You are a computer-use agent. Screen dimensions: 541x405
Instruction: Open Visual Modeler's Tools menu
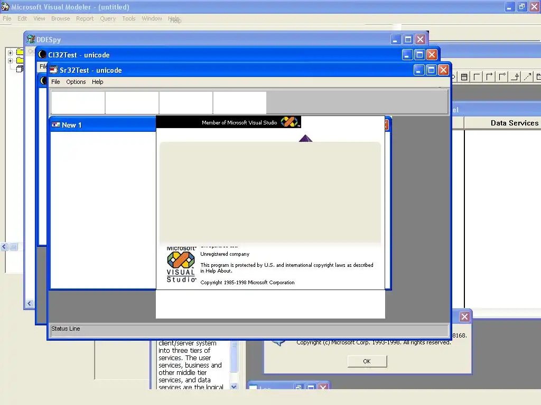[129, 18]
